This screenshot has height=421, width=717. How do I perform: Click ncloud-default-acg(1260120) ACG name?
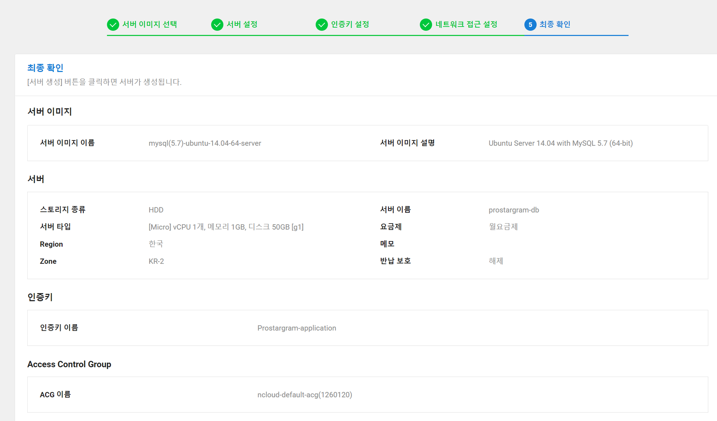[x=304, y=395]
